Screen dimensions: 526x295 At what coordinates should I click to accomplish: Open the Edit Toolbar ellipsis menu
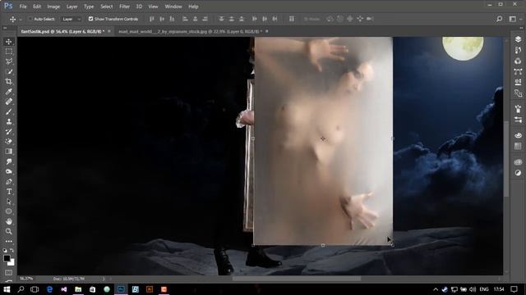point(9,241)
